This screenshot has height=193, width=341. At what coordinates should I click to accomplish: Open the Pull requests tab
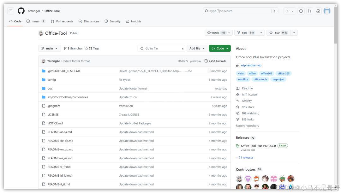62,21
